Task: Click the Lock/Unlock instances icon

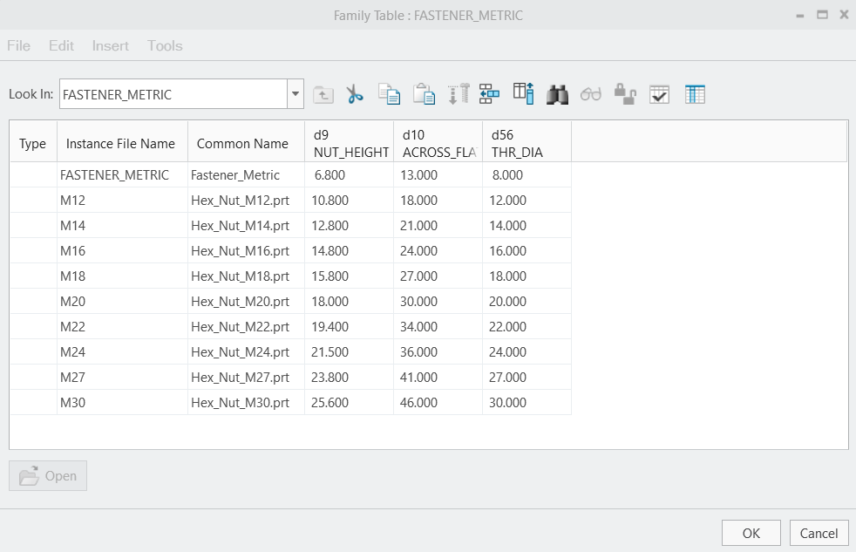Action: point(626,93)
